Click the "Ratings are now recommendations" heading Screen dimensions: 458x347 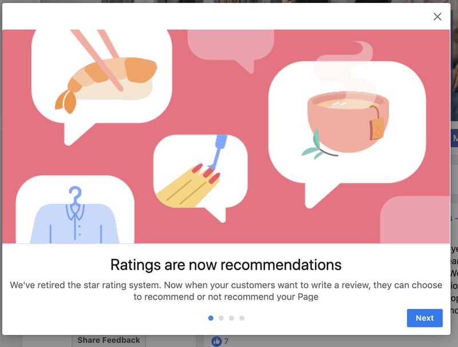[x=226, y=265]
